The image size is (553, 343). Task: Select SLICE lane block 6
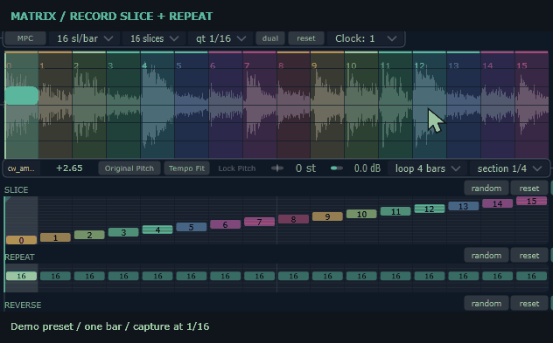(226, 224)
